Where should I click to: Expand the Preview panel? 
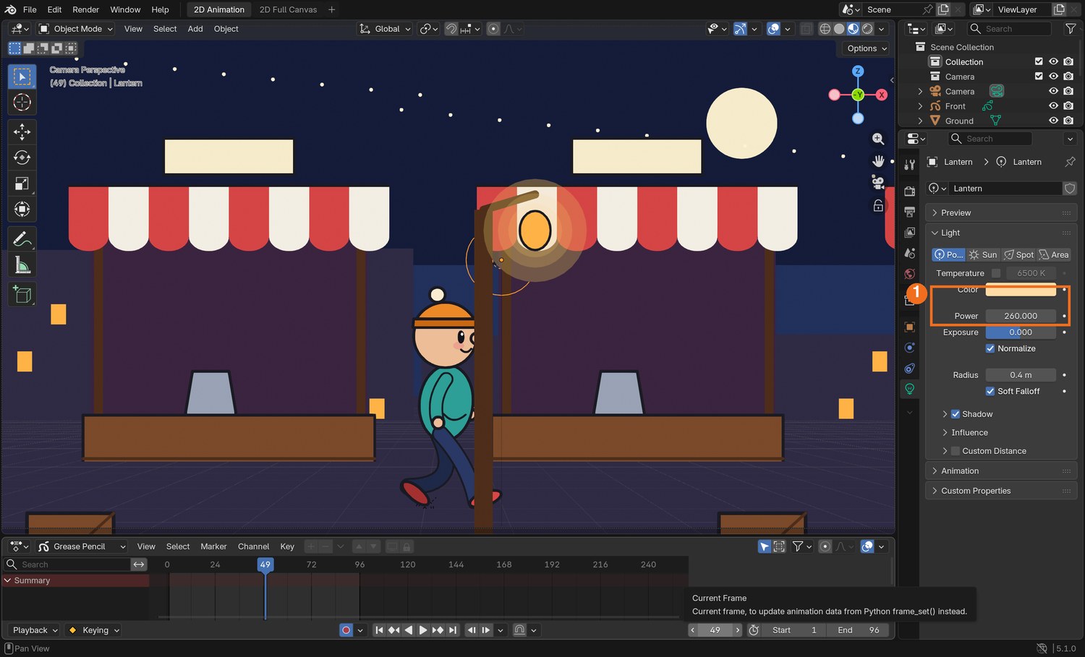[1001, 212]
